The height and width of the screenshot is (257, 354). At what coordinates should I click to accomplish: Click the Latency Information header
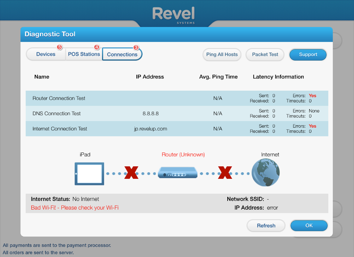[x=278, y=77]
